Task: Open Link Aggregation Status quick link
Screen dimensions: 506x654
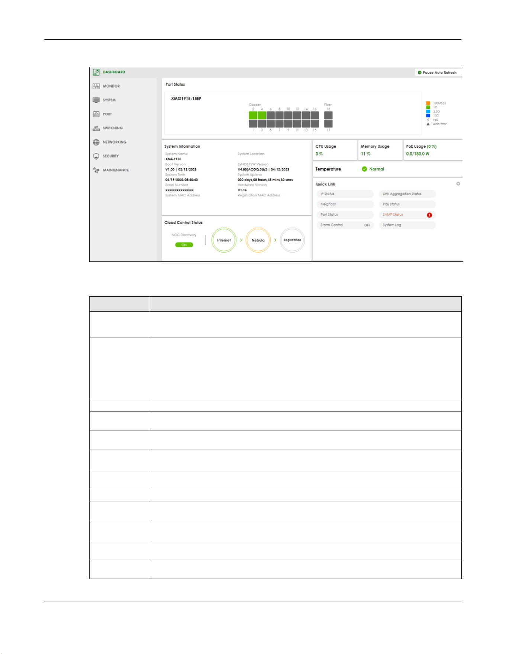Action: tap(407, 194)
